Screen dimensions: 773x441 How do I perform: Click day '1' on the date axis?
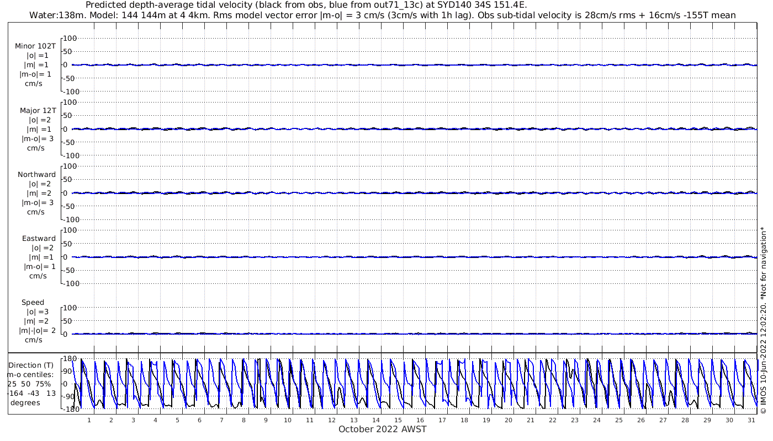click(x=89, y=420)
